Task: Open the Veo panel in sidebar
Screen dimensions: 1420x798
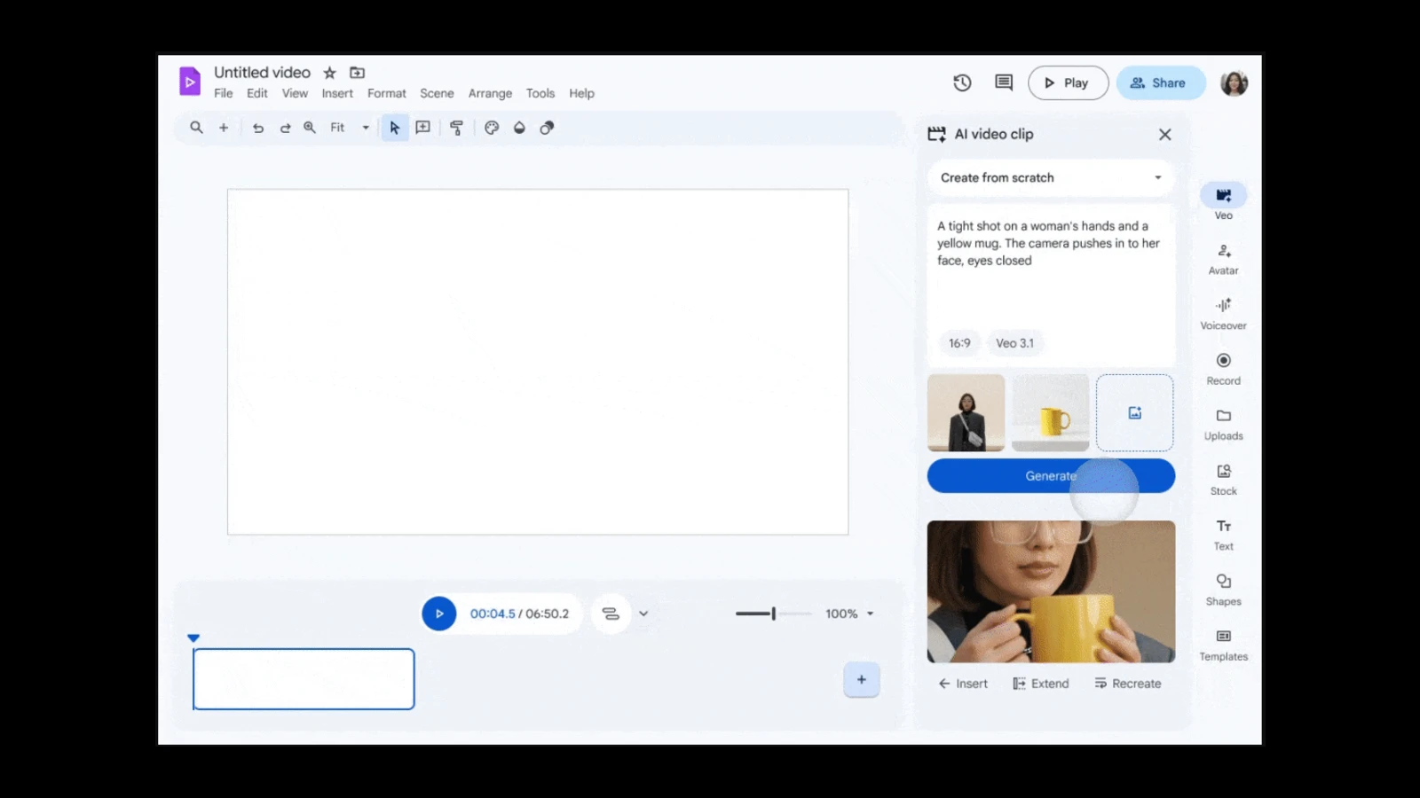Action: click(x=1223, y=196)
